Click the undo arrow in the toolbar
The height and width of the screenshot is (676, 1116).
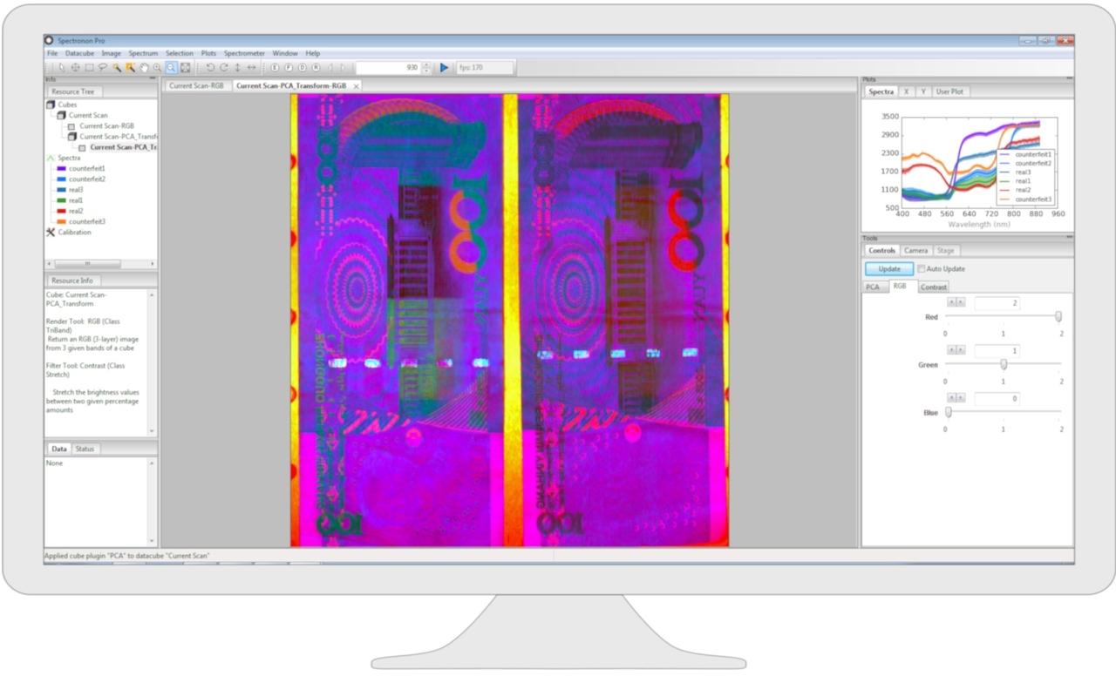[x=212, y=66]
